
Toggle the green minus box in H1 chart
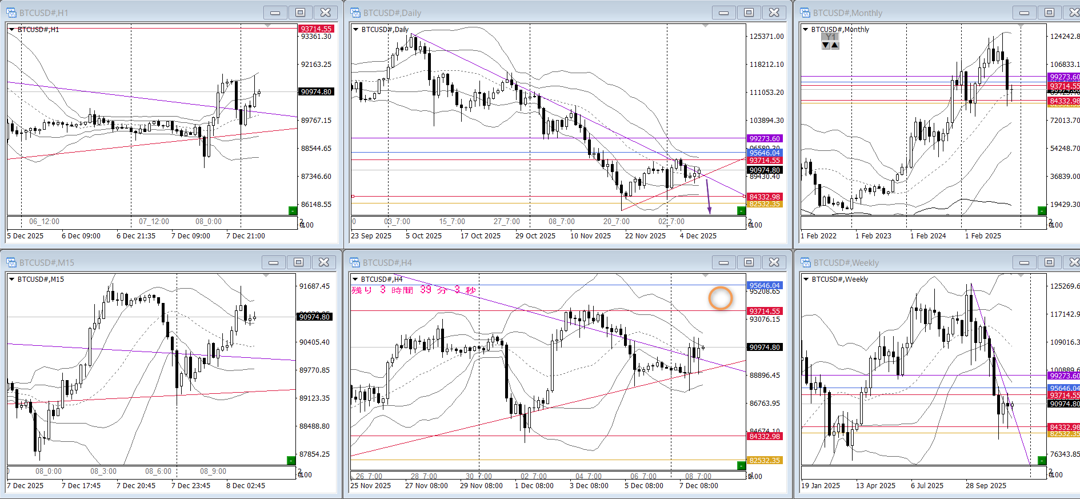tap(293, 211)
